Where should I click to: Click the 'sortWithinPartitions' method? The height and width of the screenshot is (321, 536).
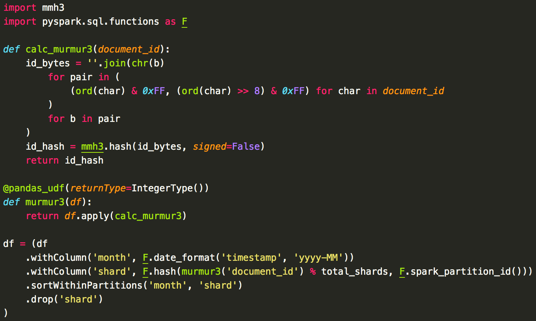pos(87,286)
